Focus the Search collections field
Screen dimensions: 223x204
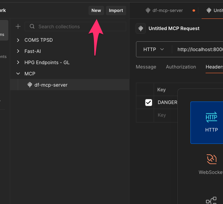point(75,26)
